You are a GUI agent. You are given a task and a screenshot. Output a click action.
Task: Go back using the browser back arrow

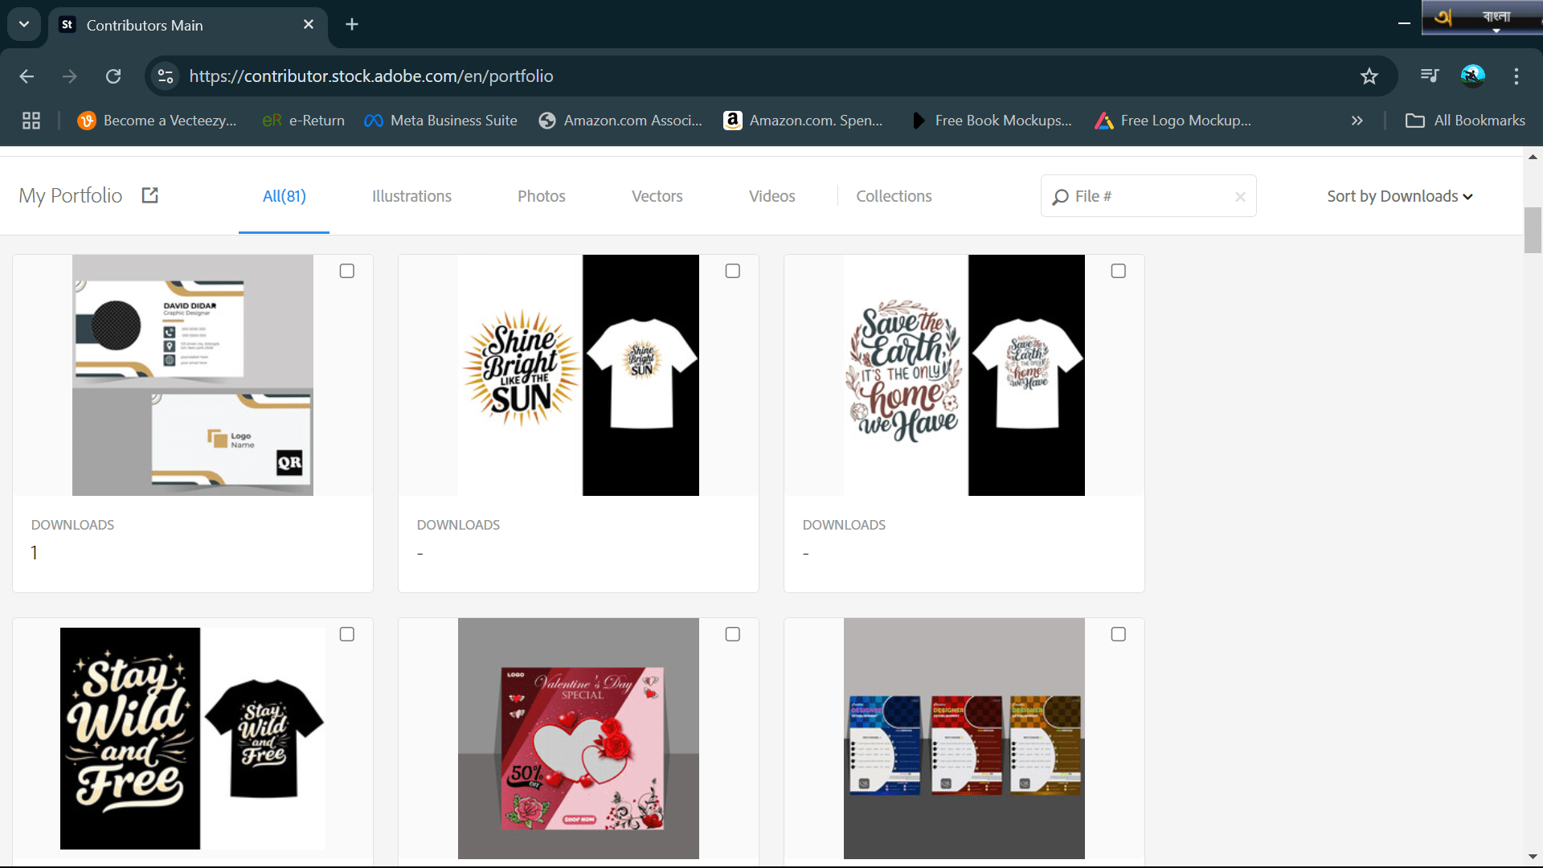coord(27,76)
